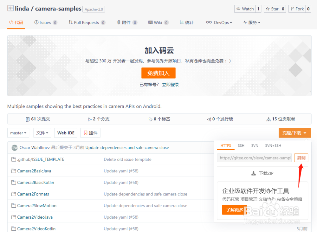Screen dimensions: 317x232
Task: View the 2 个分支 branches
Action: pos(99,119)
